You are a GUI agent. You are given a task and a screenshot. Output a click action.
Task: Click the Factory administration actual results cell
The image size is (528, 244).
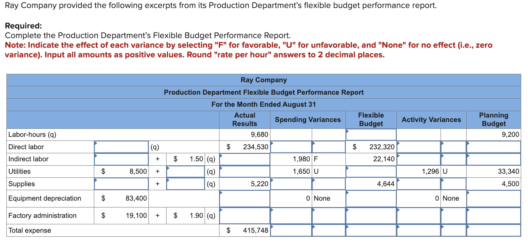tap(244, 216)
